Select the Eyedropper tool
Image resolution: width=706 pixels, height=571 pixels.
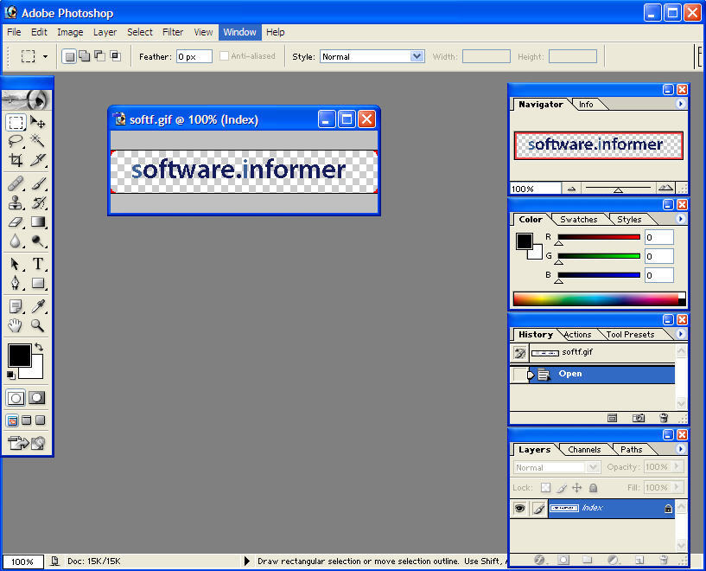coord(38,306)
